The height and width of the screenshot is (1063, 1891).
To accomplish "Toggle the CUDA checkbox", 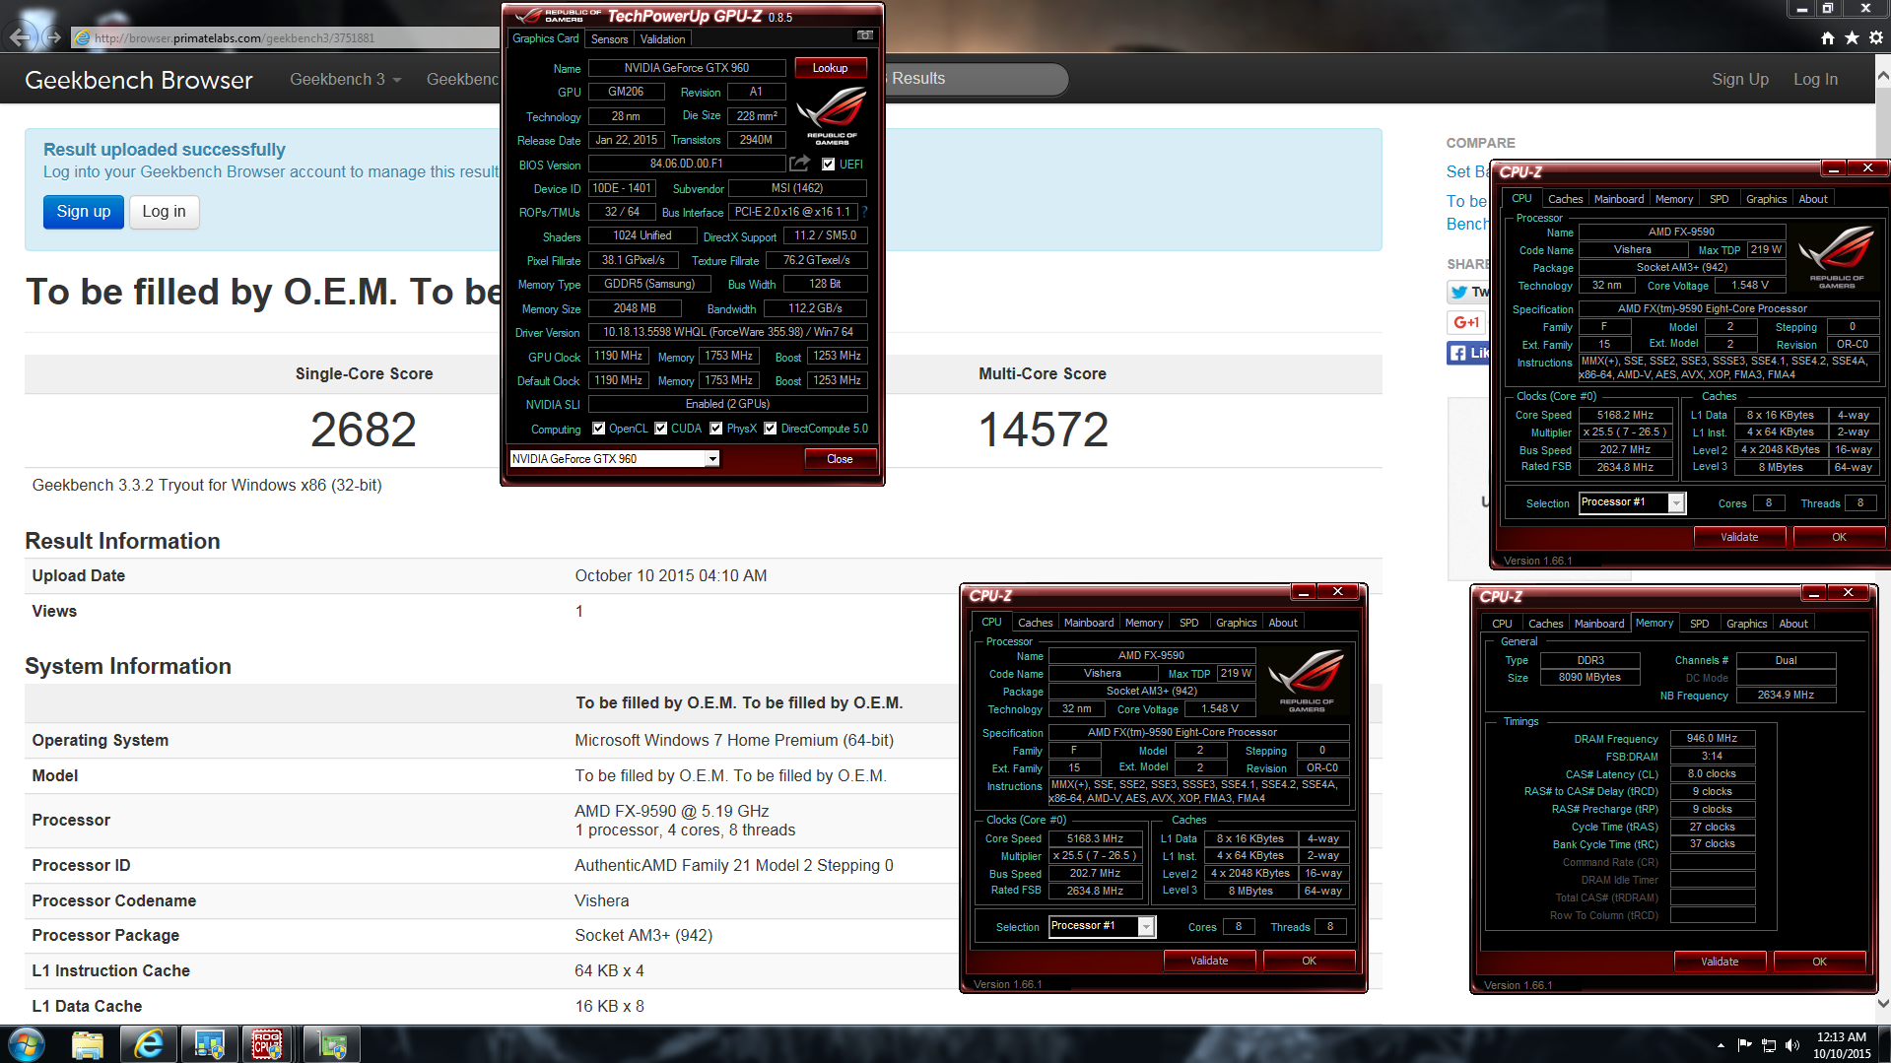I will pyautogui.click(x=660, y=429).
